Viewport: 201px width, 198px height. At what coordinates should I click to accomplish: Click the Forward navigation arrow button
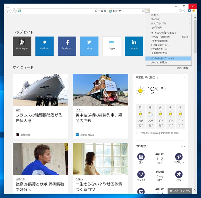[14, 11]
